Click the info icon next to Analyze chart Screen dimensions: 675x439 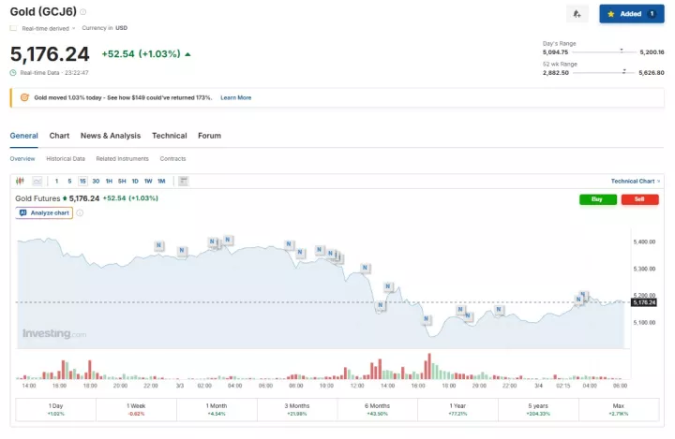tap(80, 213)
